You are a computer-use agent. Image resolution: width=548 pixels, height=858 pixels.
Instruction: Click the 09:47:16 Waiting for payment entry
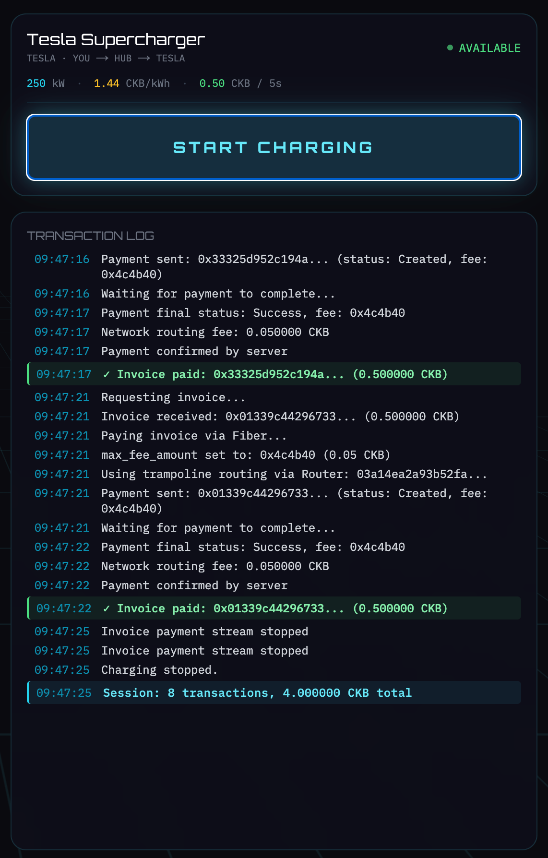click(x=274, y=294)
